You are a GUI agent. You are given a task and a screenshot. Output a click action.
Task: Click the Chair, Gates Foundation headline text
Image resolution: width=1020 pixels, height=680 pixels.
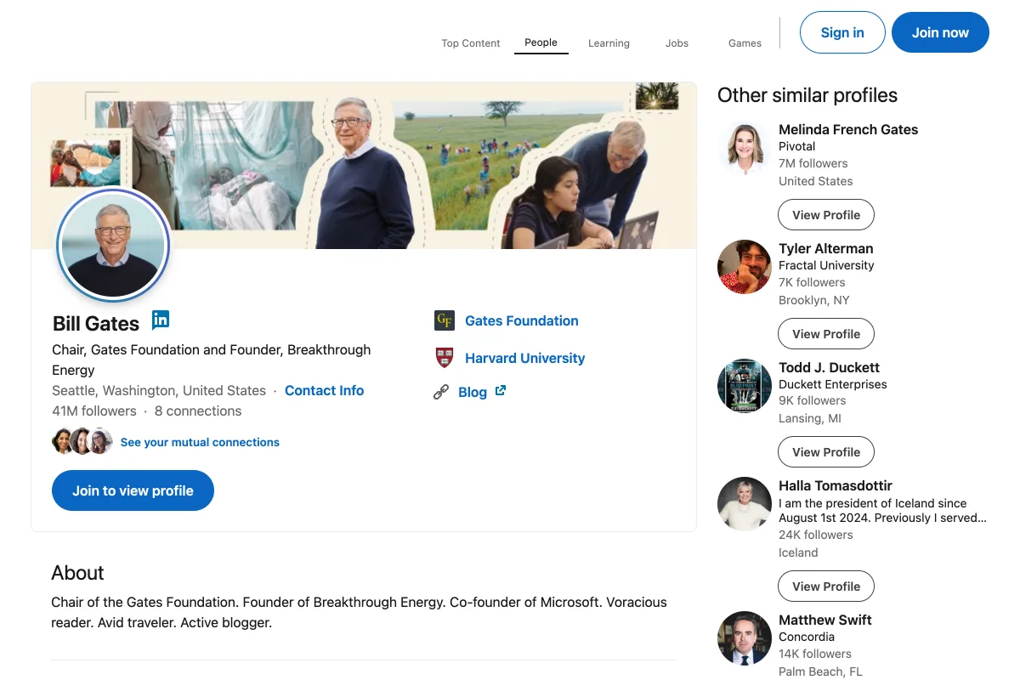212,360
